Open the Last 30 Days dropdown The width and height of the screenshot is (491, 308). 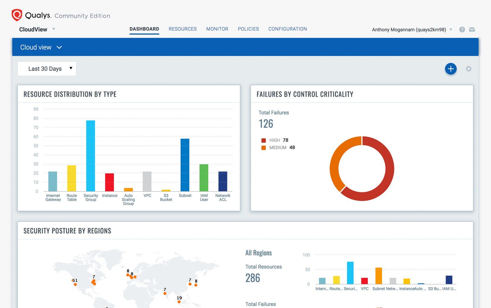click(x=47, y=68)
